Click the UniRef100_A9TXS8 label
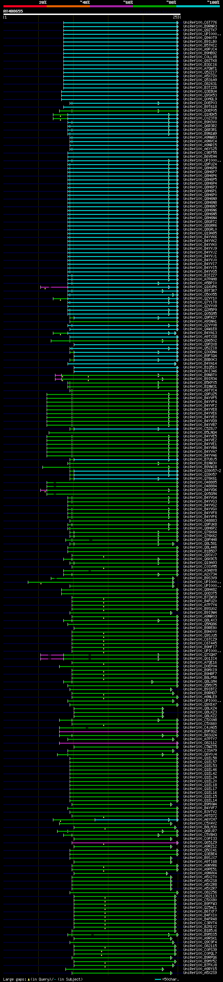Image resolution: width=223 pixels, height=982 pixels. pos(200,337)
